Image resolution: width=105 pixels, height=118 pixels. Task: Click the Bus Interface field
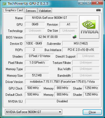(81, 50)
